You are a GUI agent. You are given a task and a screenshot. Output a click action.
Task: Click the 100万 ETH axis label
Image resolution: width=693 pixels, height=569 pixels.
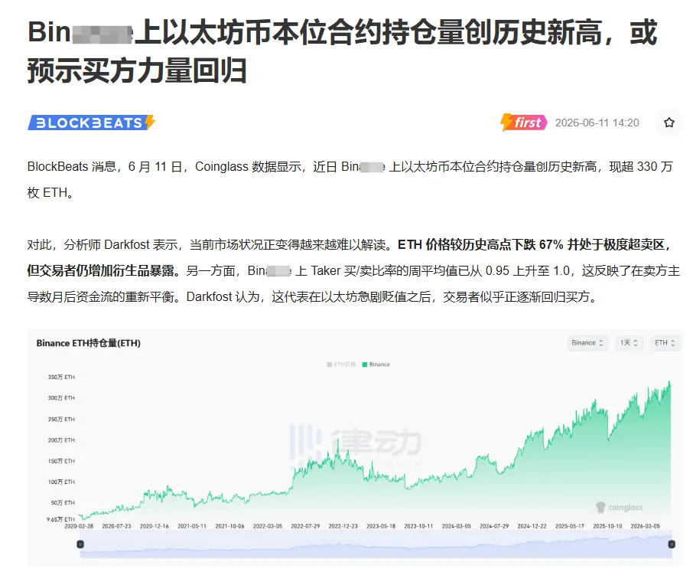[x=61, y=482]
